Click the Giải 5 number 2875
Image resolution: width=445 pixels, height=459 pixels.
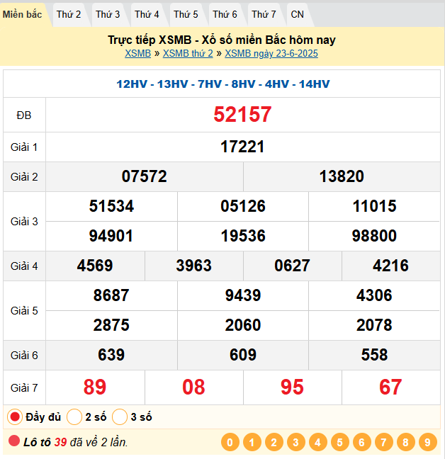coord(111,325)
